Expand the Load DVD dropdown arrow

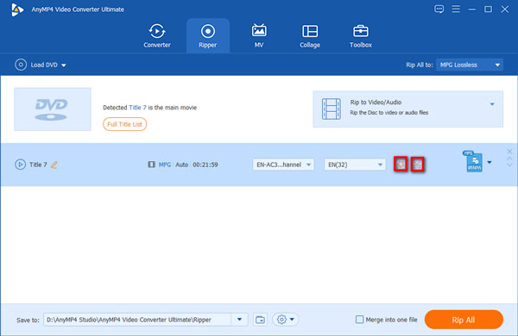pyautogui.click(x=64, y=65)
